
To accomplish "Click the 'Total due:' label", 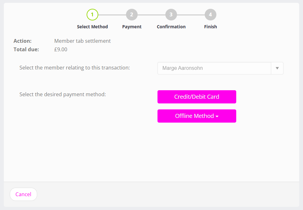I will click(26, 49).
